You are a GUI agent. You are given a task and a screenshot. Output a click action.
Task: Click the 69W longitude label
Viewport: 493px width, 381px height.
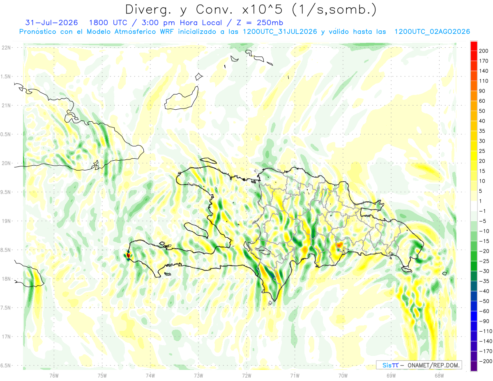391,375
